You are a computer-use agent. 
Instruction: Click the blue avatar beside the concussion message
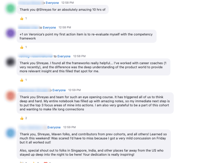point(11,133)
